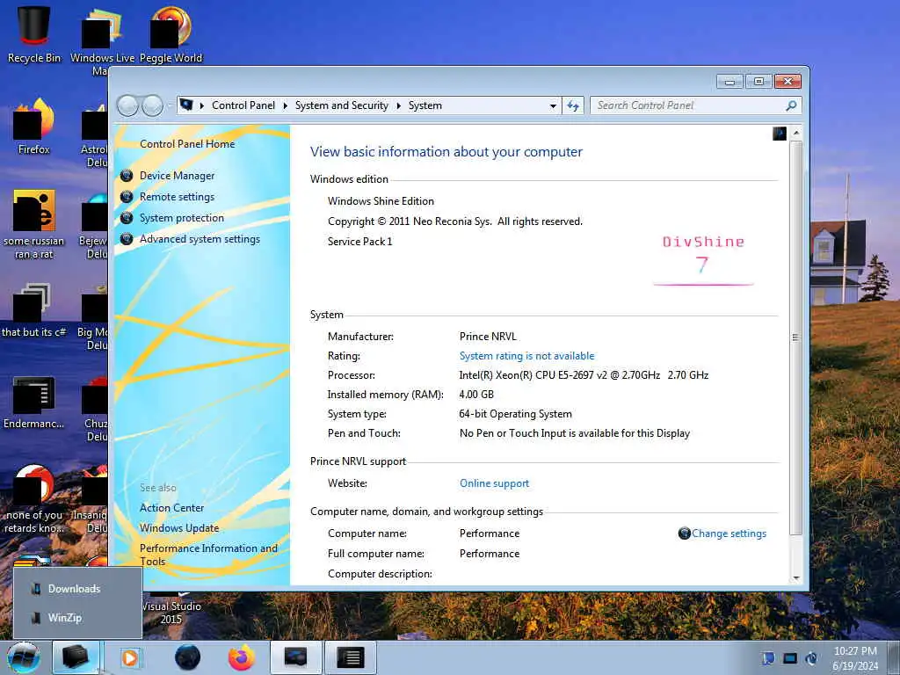Go to Control Panel Home
The image size is (900, 675).
(x=187, y=144)
